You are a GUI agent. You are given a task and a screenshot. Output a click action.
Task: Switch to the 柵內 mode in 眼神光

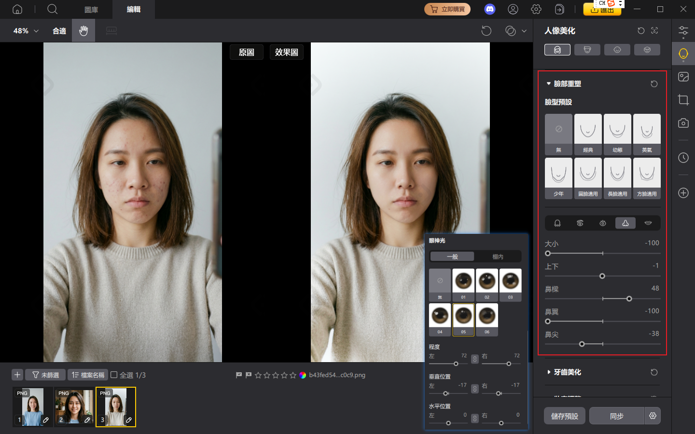(499, 256)
